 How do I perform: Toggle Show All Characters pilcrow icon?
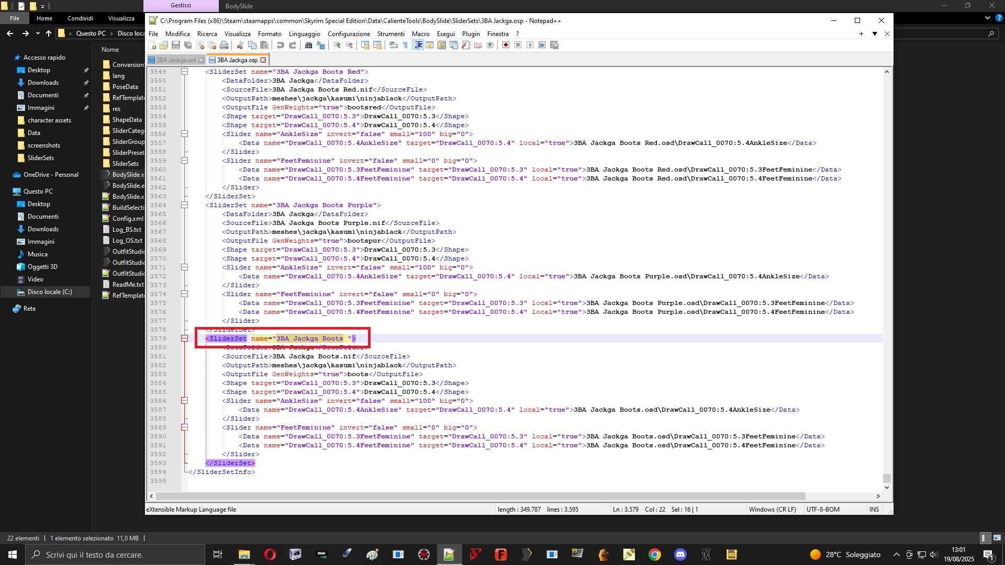406,45
